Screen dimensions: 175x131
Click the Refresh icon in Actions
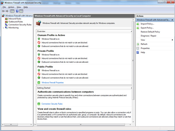coord(138,44)
